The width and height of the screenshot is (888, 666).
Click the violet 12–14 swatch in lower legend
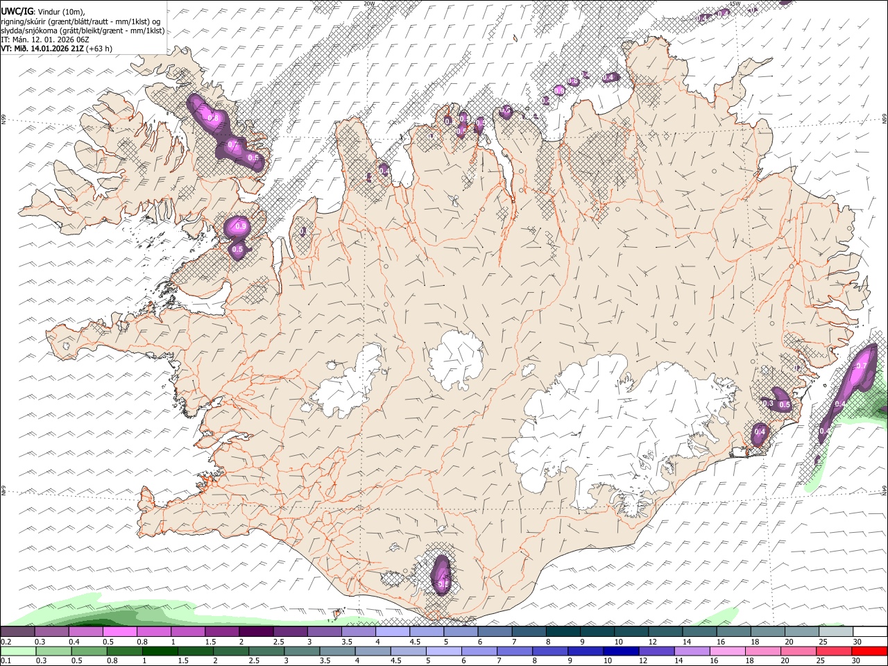click(656, 651)
